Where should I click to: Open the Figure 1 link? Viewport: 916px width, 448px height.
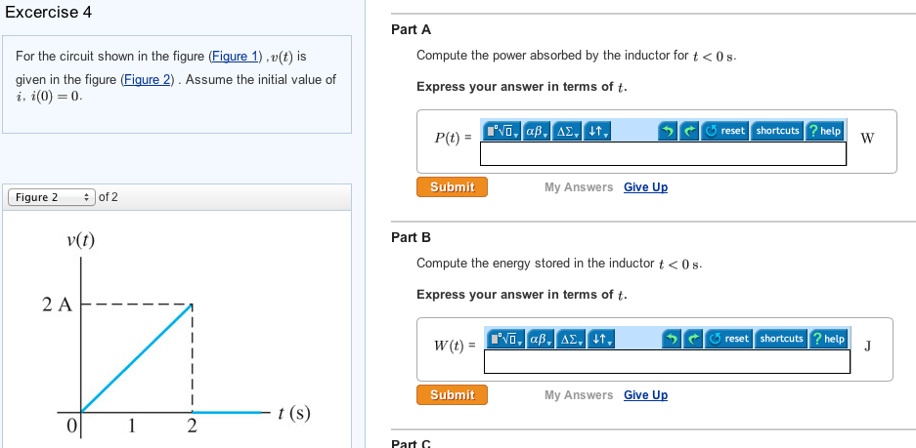pyautogui.click(x=235, y=56)
